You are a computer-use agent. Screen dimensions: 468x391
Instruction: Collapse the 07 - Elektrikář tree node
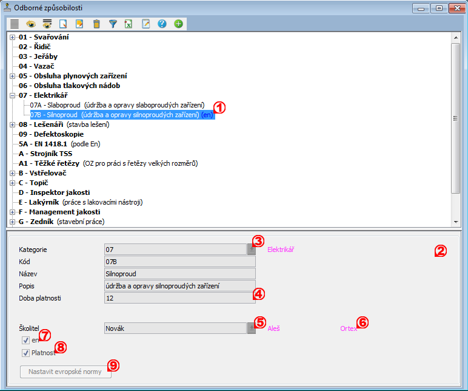point(12,96)
